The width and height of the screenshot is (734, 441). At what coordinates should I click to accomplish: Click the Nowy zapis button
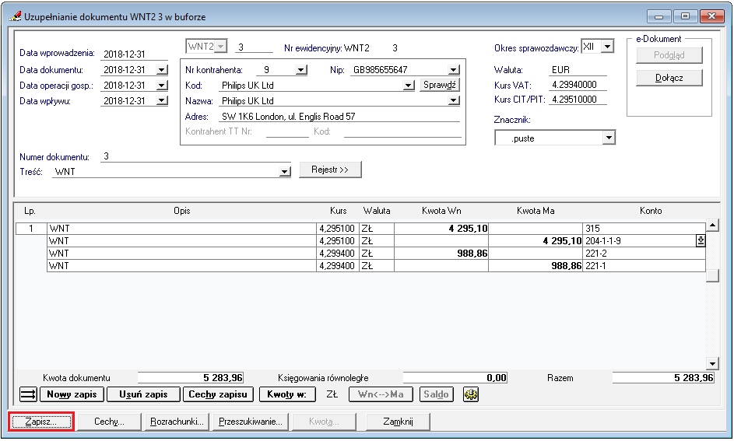72,394
